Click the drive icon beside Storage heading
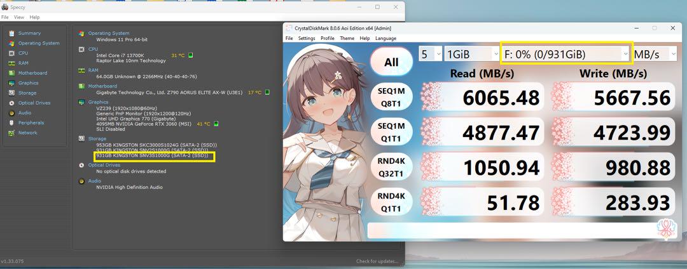Image resolution: width=687 pixels, height=269 pixels. click(81, 139)
